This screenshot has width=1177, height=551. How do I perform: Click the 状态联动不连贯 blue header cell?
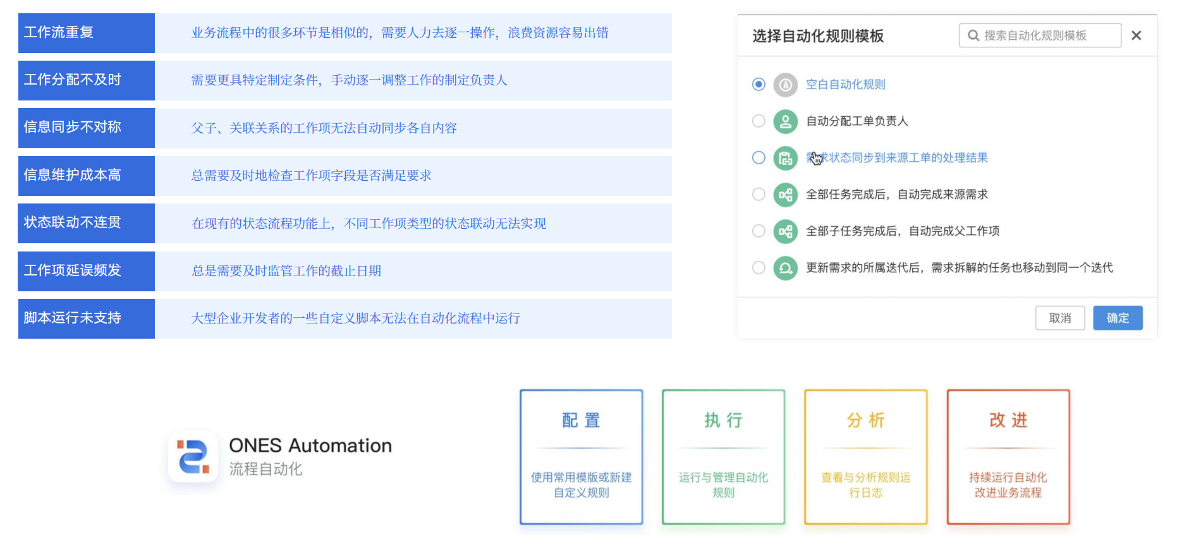coord(87,223)
